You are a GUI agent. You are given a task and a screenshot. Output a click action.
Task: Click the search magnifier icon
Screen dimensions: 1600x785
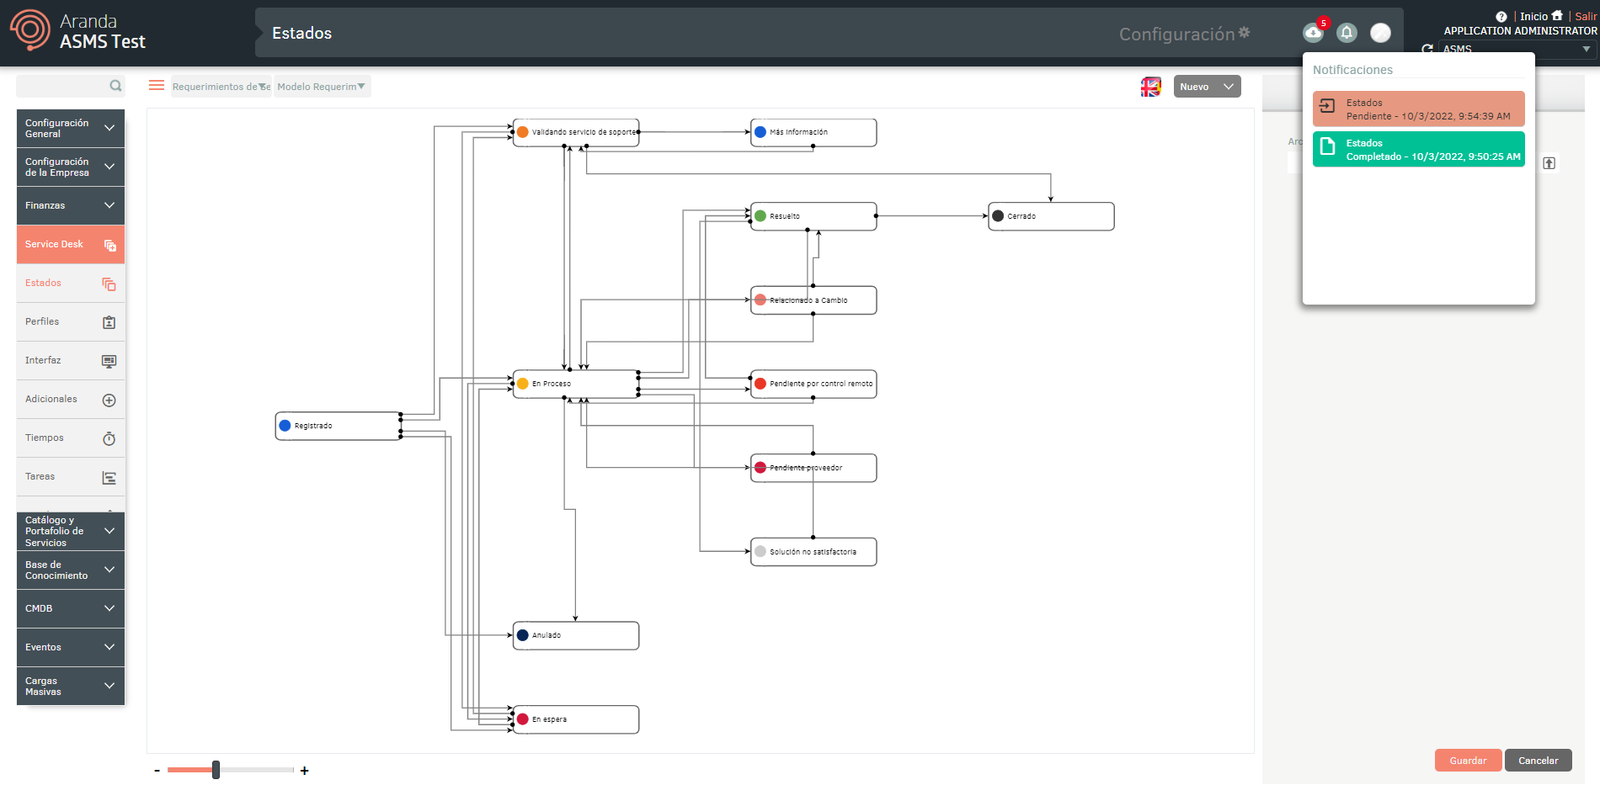(x=115, y=86)
